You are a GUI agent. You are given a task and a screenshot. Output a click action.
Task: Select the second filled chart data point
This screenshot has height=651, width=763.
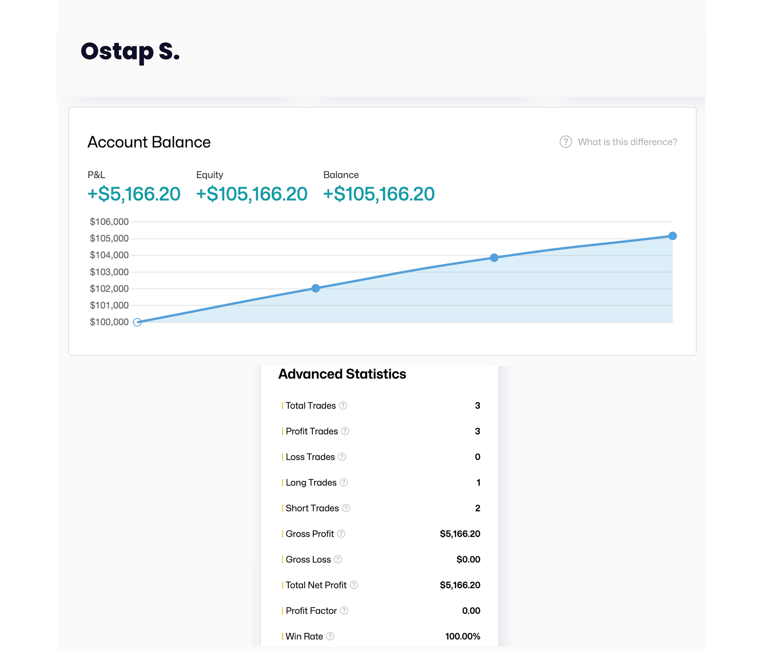[494, 257]
